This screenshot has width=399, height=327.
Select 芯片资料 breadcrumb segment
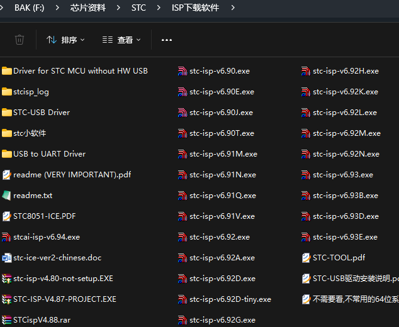tap(87, 8)
